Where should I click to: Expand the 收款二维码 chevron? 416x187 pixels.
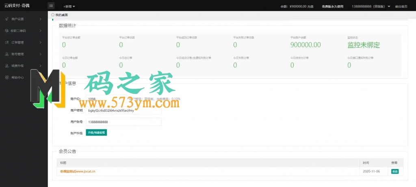click(x=40, y=31)
